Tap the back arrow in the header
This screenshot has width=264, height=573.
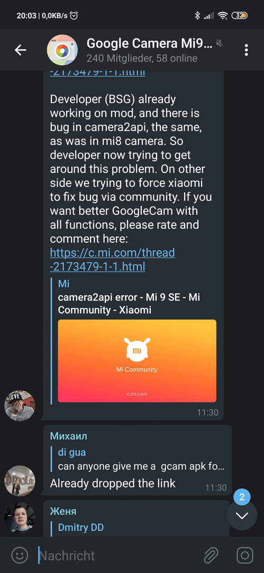pos(21,50)
